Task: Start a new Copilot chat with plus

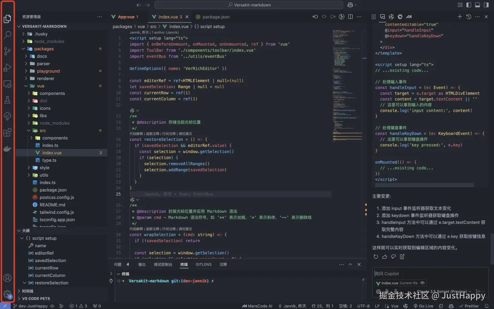Action: (x=460, y=17)
